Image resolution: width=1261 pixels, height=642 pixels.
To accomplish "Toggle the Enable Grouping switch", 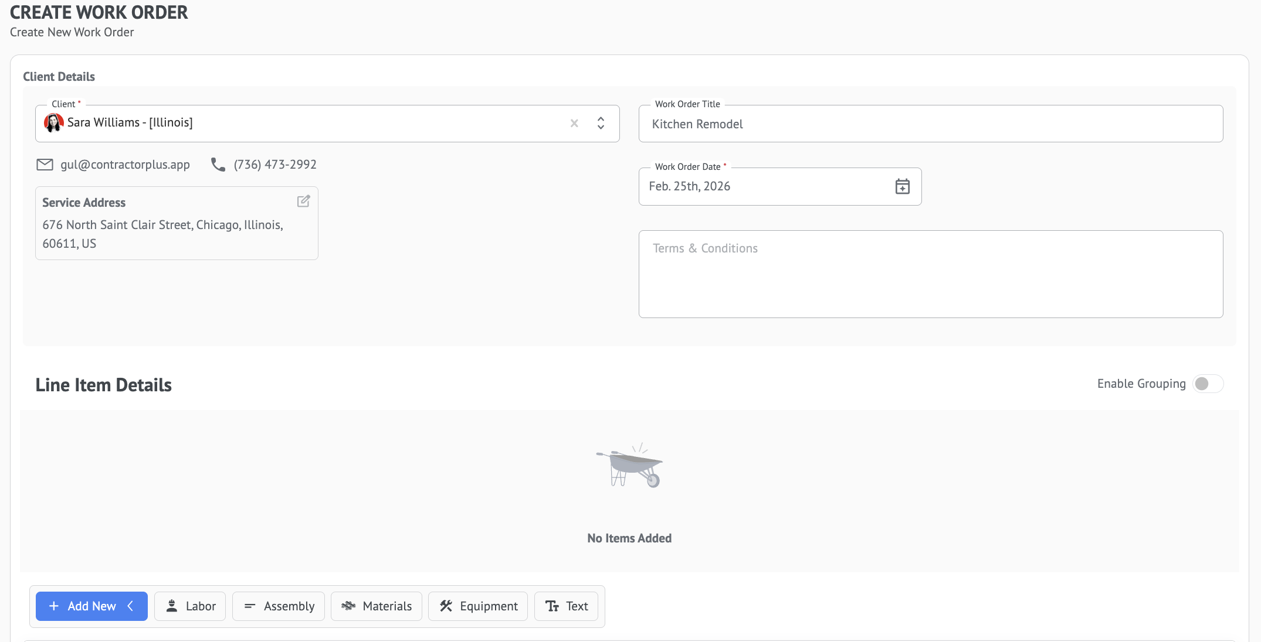I will pos(1208,384).
